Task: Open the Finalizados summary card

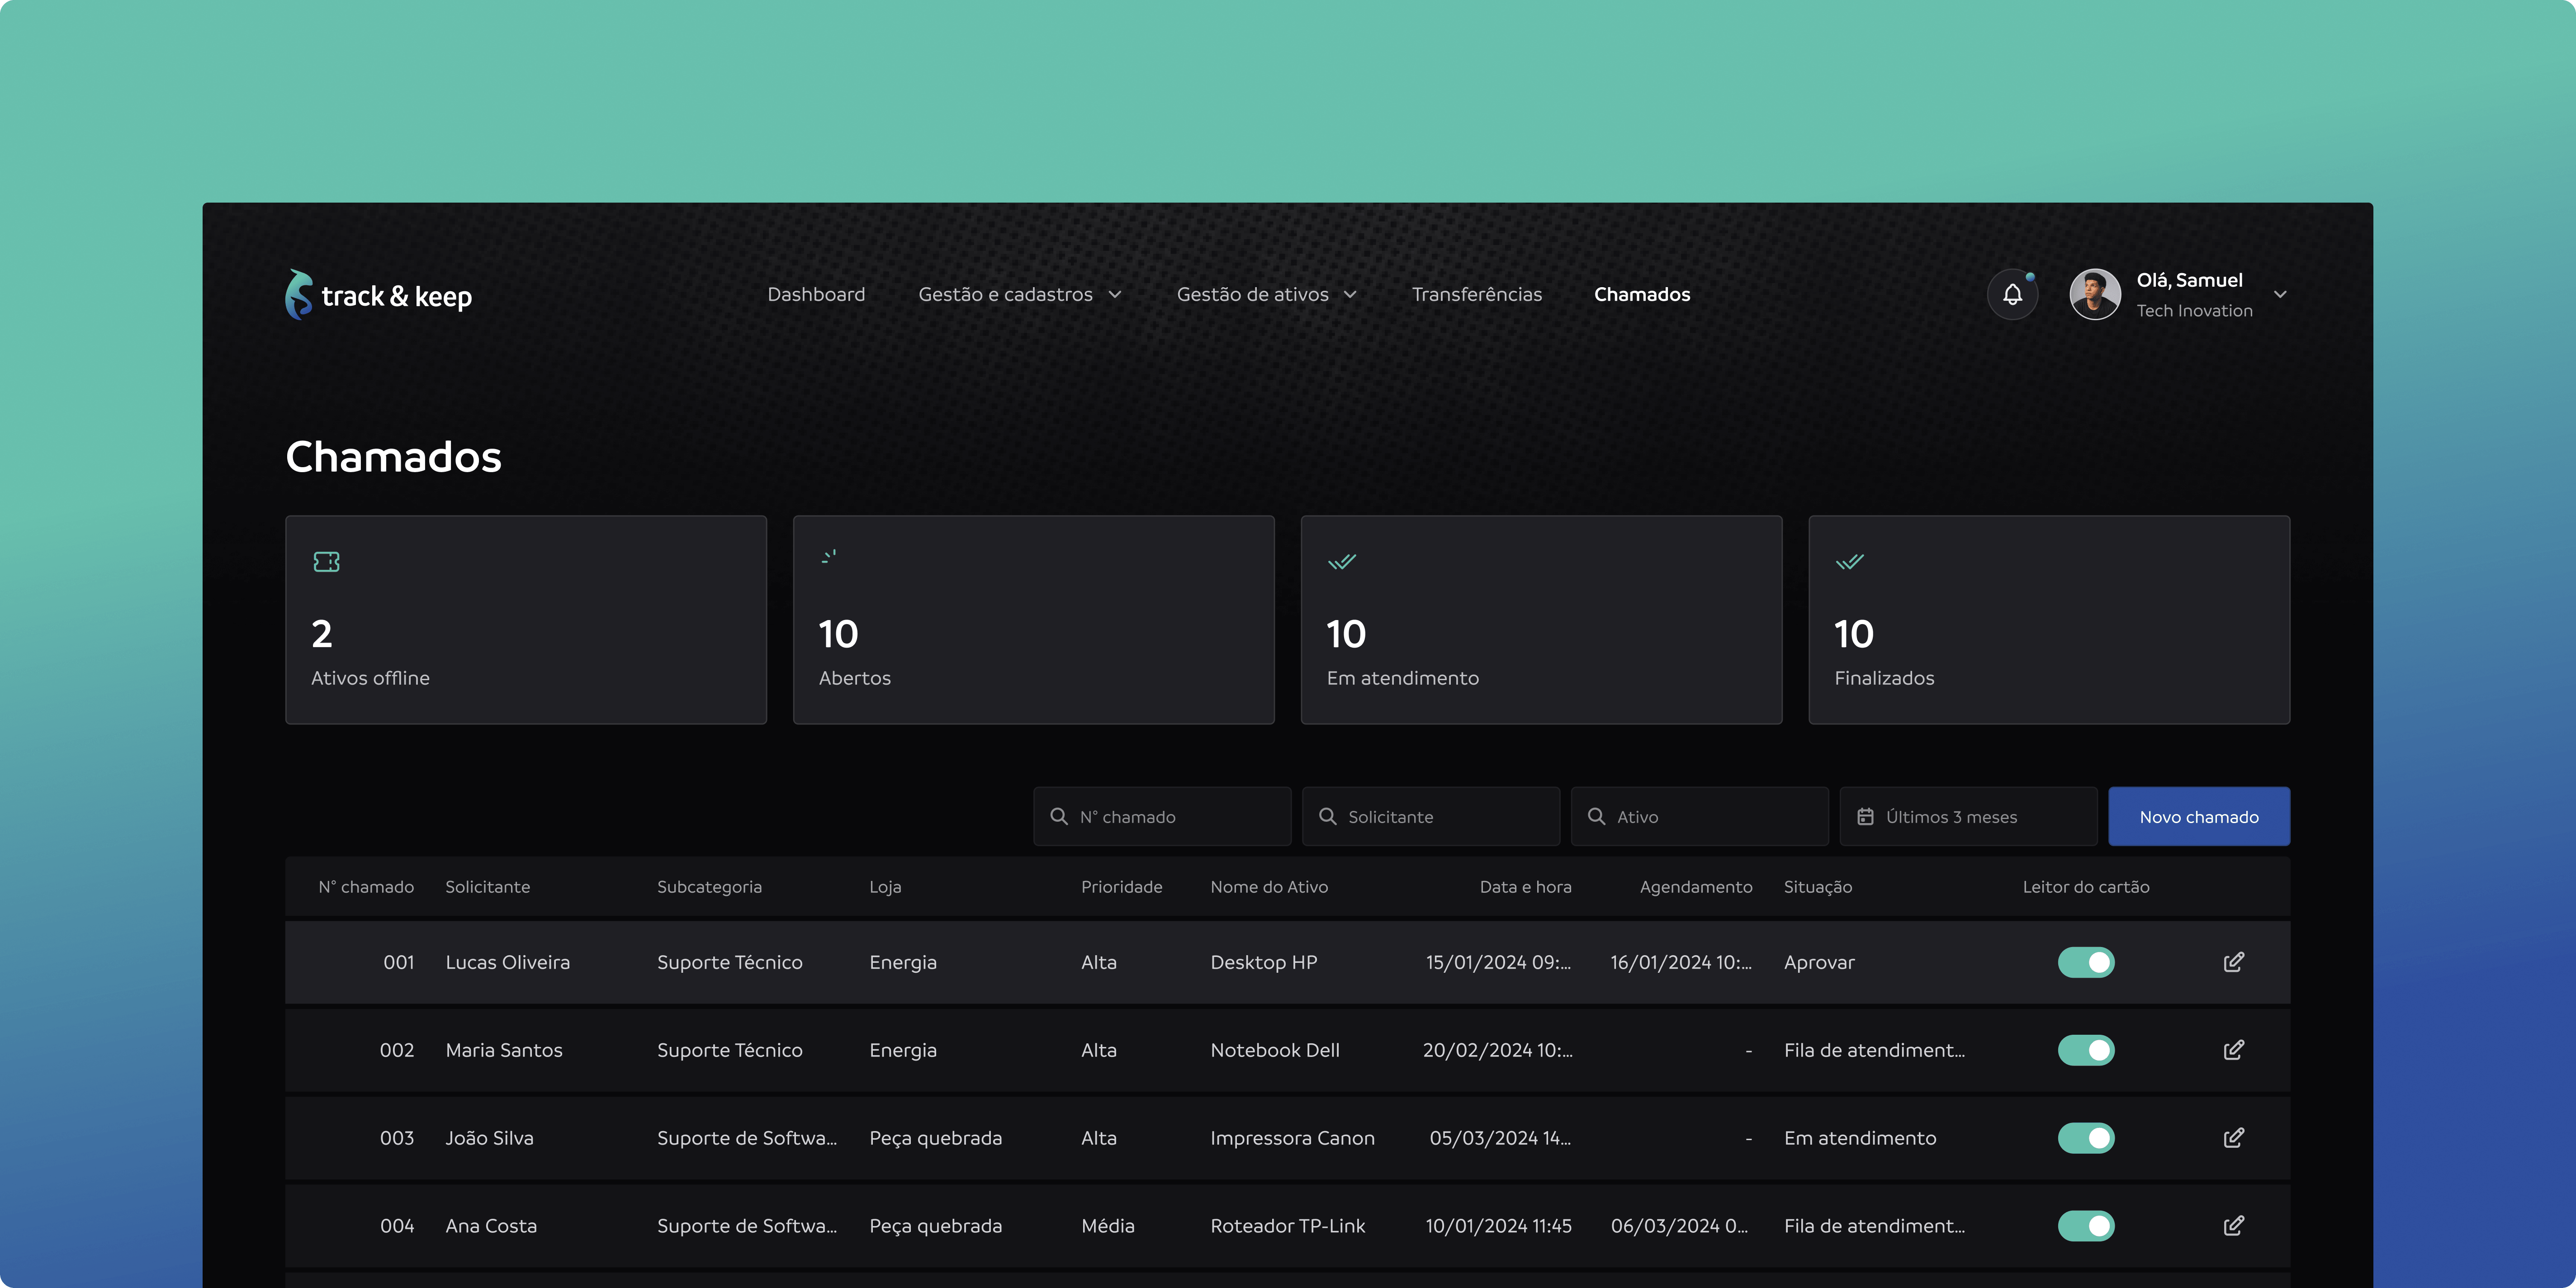Action: tap(2050, 620)
